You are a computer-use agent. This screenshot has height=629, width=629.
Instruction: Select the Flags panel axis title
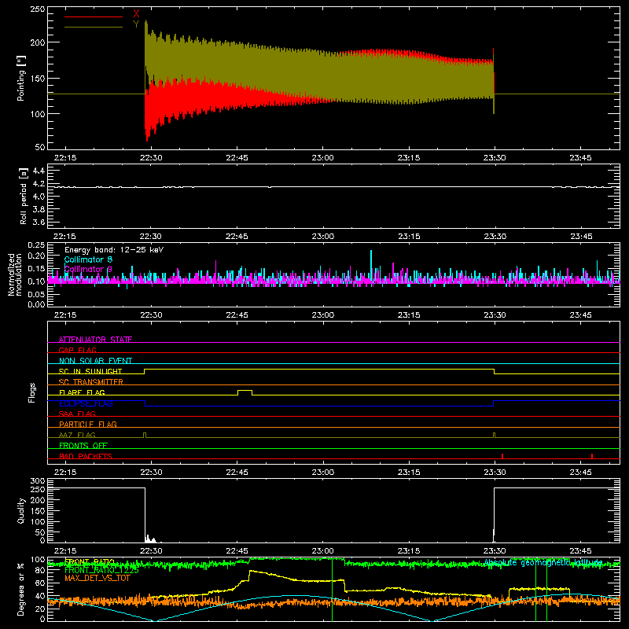coord(31,392)
